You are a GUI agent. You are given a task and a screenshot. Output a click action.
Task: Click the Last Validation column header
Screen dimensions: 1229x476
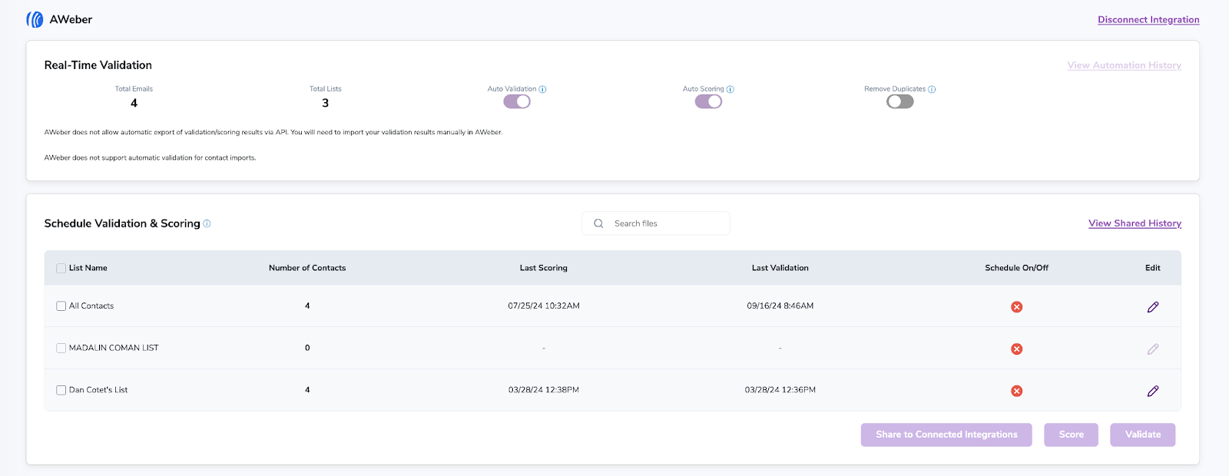tap(780, 268)
